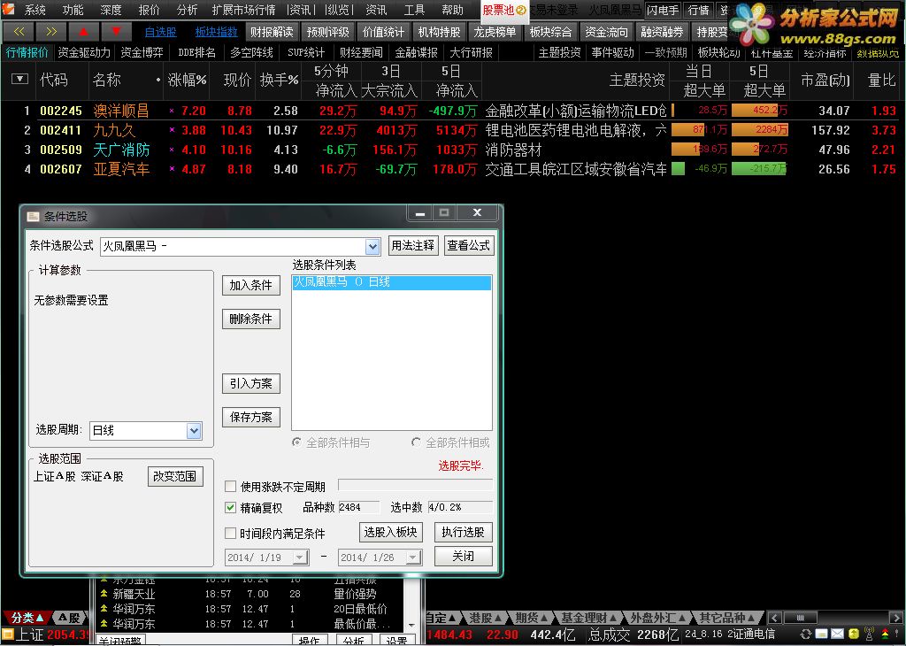Click the 用法注释 button
This screenshot has width=906, height=646.
pyautogui.click(x=412, y=246)
